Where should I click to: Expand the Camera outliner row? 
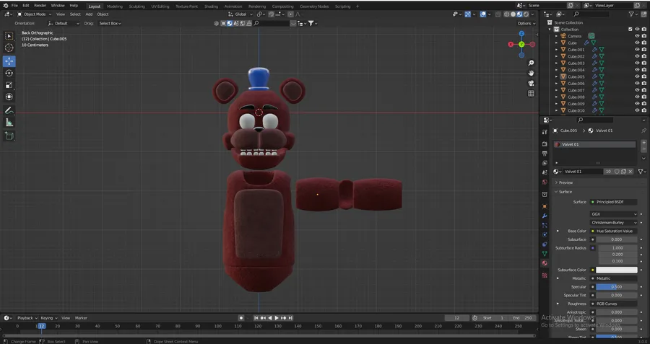click(556, 36)
